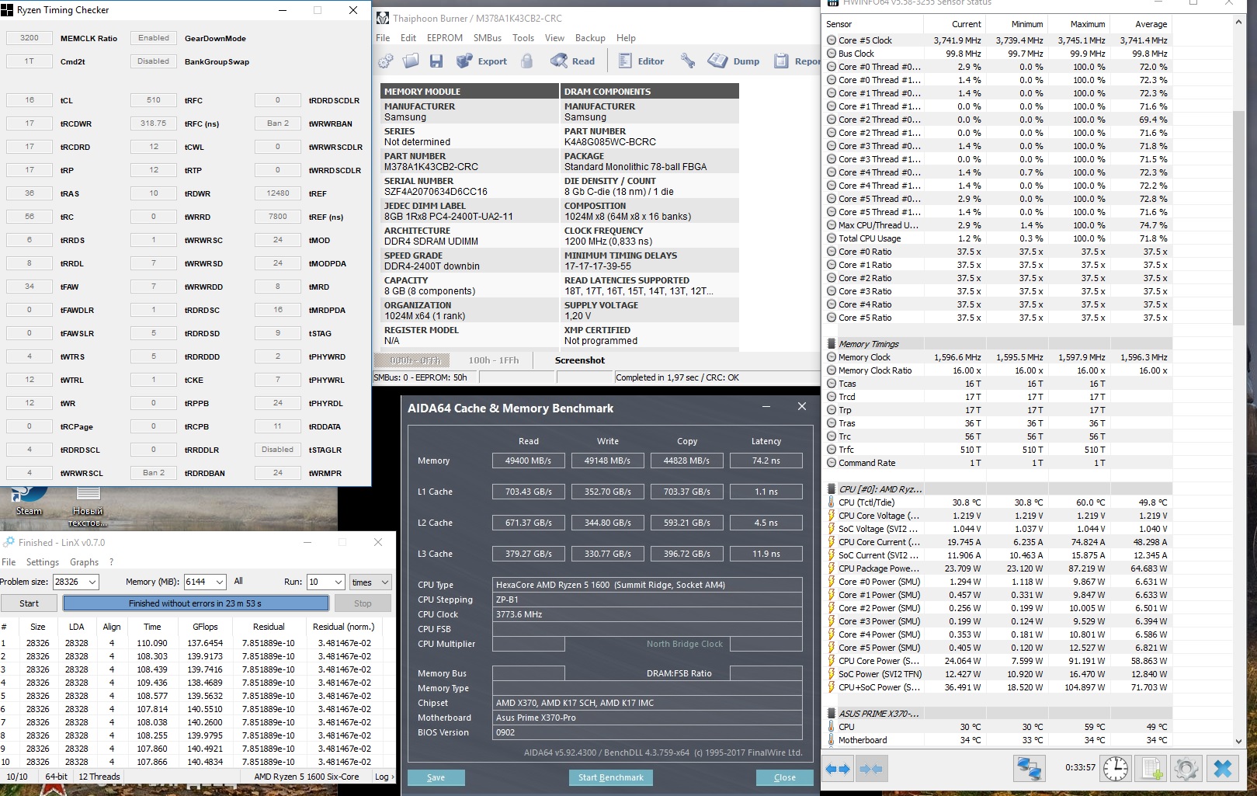Click the LinX progress bar showing Finished without errors
The width and height of the screenshot is (1257, 796).
(x=196, y=603)
